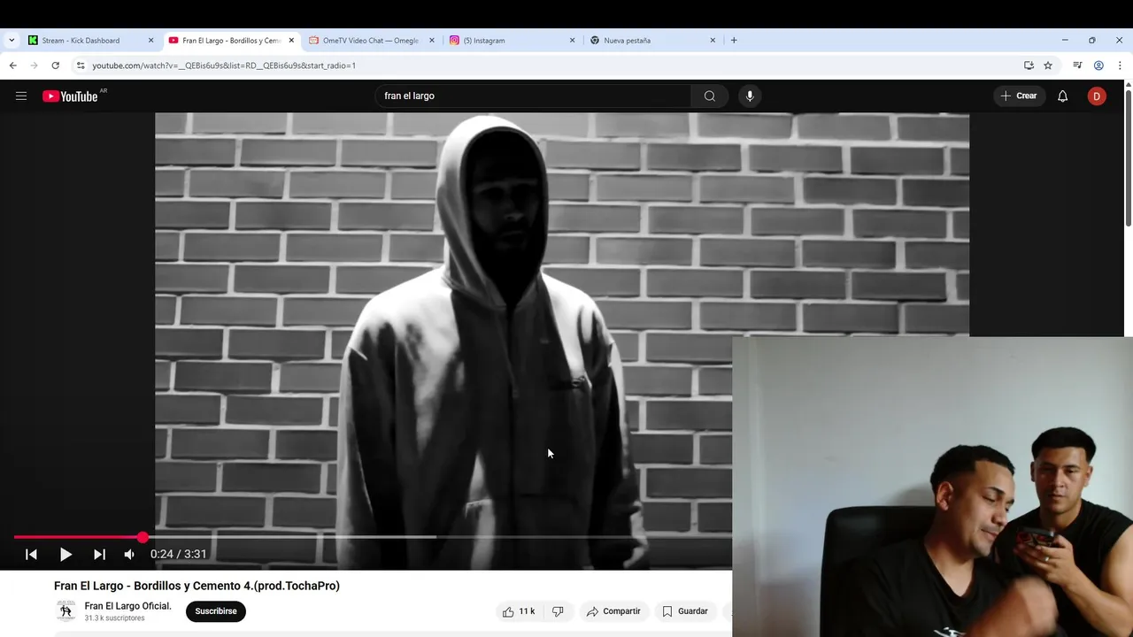
Task: Reload the current page
Action: click(x=55, y=65)
